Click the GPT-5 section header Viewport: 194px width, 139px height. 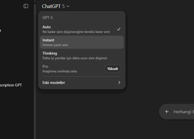click(x=48, y=18)
